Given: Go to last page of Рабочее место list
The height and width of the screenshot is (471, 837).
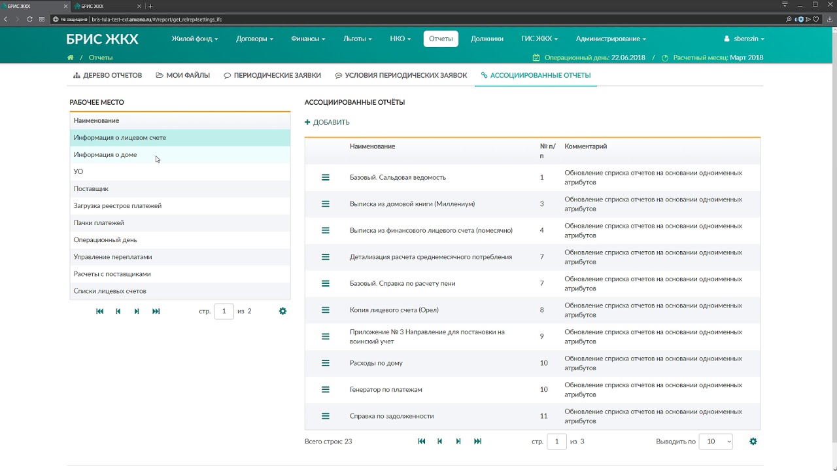Looking at the screenshot, I should point(156,311).
